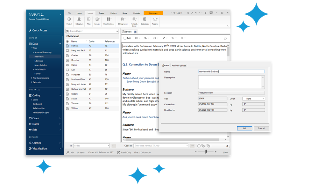Screen dimensions: 318x186
Task: Select the Betty and Paul interview row
Action: coord(92,50)
